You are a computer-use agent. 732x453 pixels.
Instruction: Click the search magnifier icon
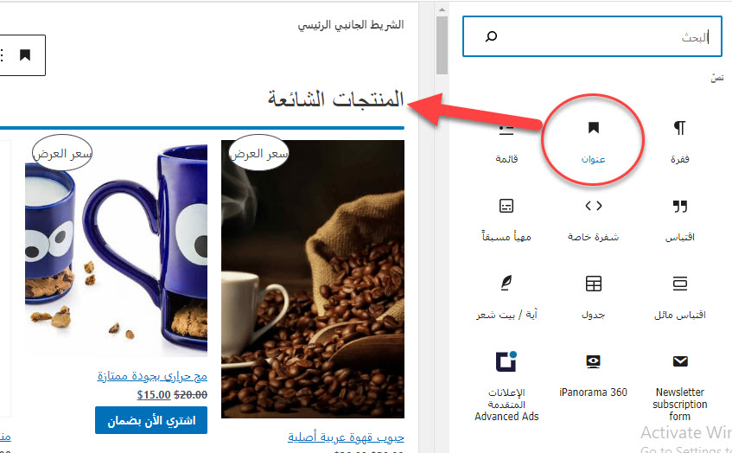pos(491,36)
